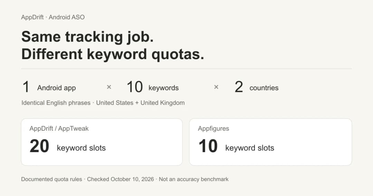
Task: Click 'Checked October 10, 2026' footer text
Action: (x=121, y=179)
